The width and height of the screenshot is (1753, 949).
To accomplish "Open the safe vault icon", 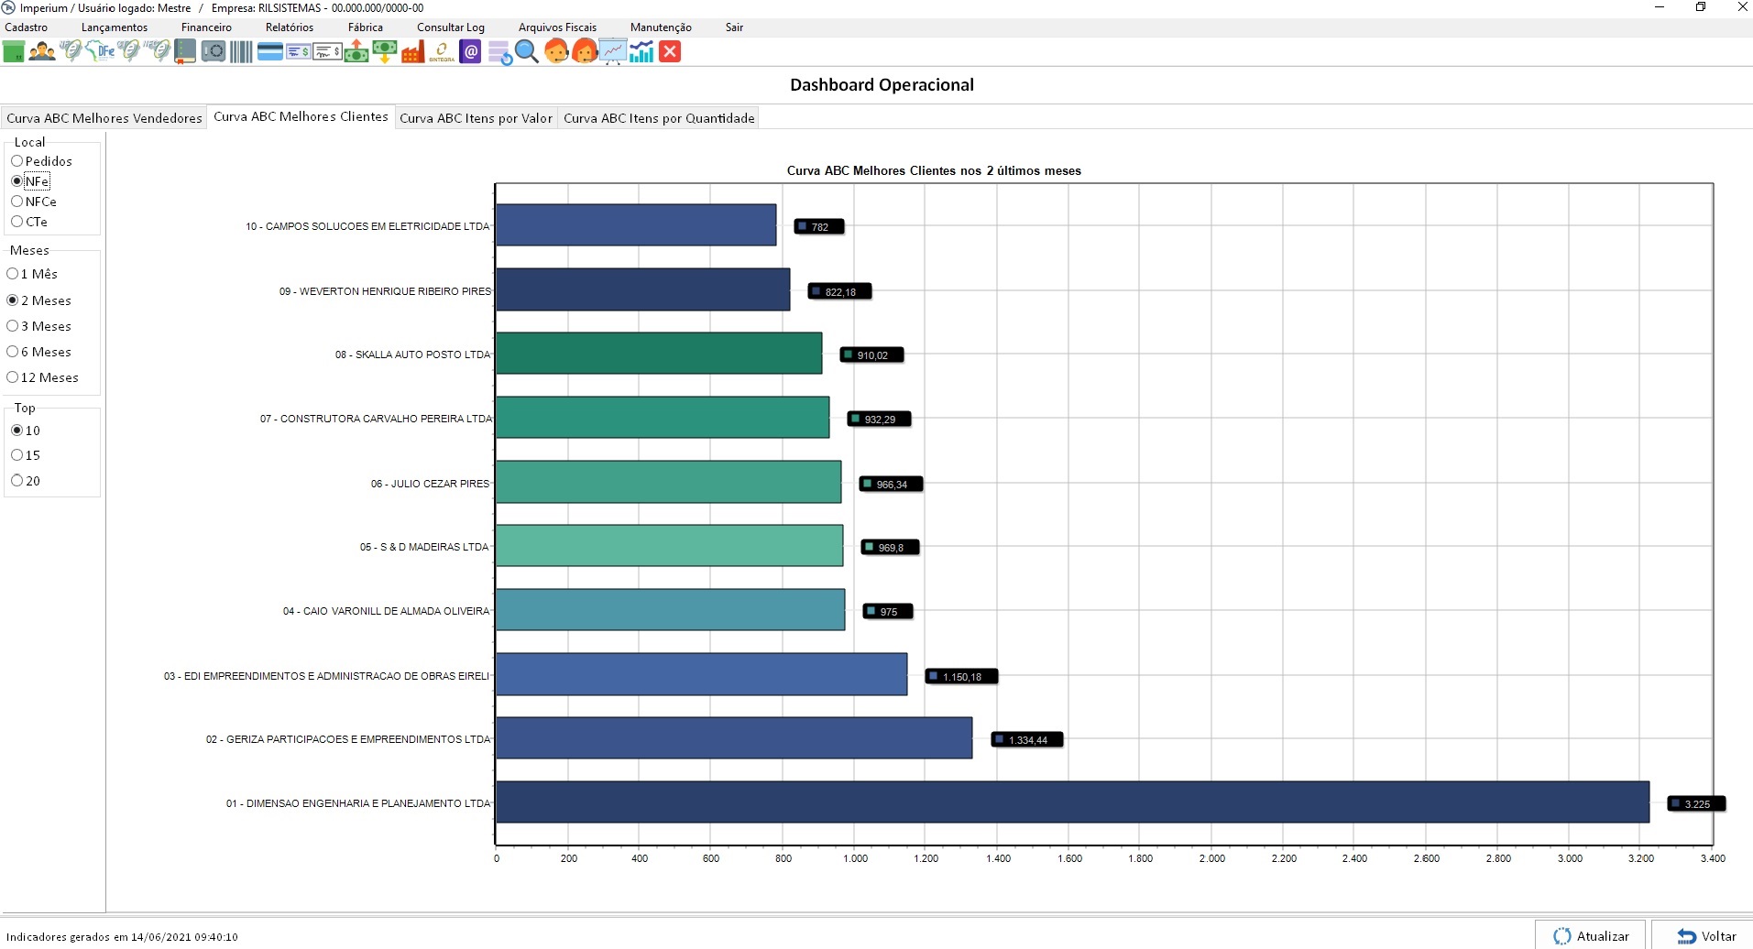I will point(214,51).
